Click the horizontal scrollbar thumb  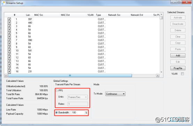tap(70, 76)
